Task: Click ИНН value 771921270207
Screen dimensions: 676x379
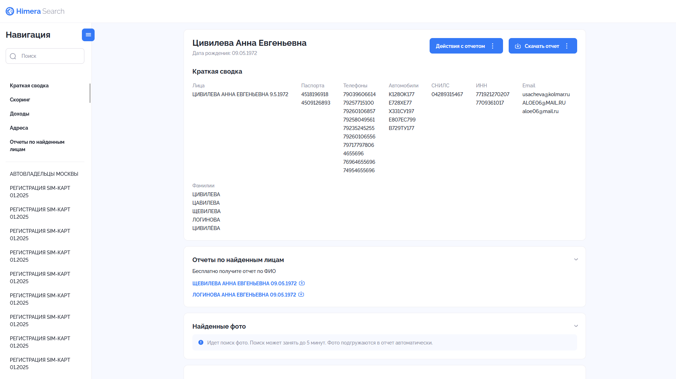Action: click(492, 94)
